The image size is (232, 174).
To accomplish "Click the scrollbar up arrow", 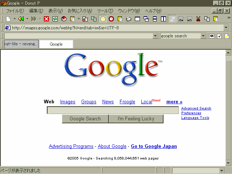I will 228,53.
